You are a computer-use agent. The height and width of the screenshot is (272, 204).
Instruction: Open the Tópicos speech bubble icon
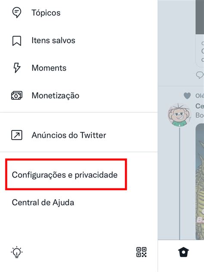tap(17, 12)
